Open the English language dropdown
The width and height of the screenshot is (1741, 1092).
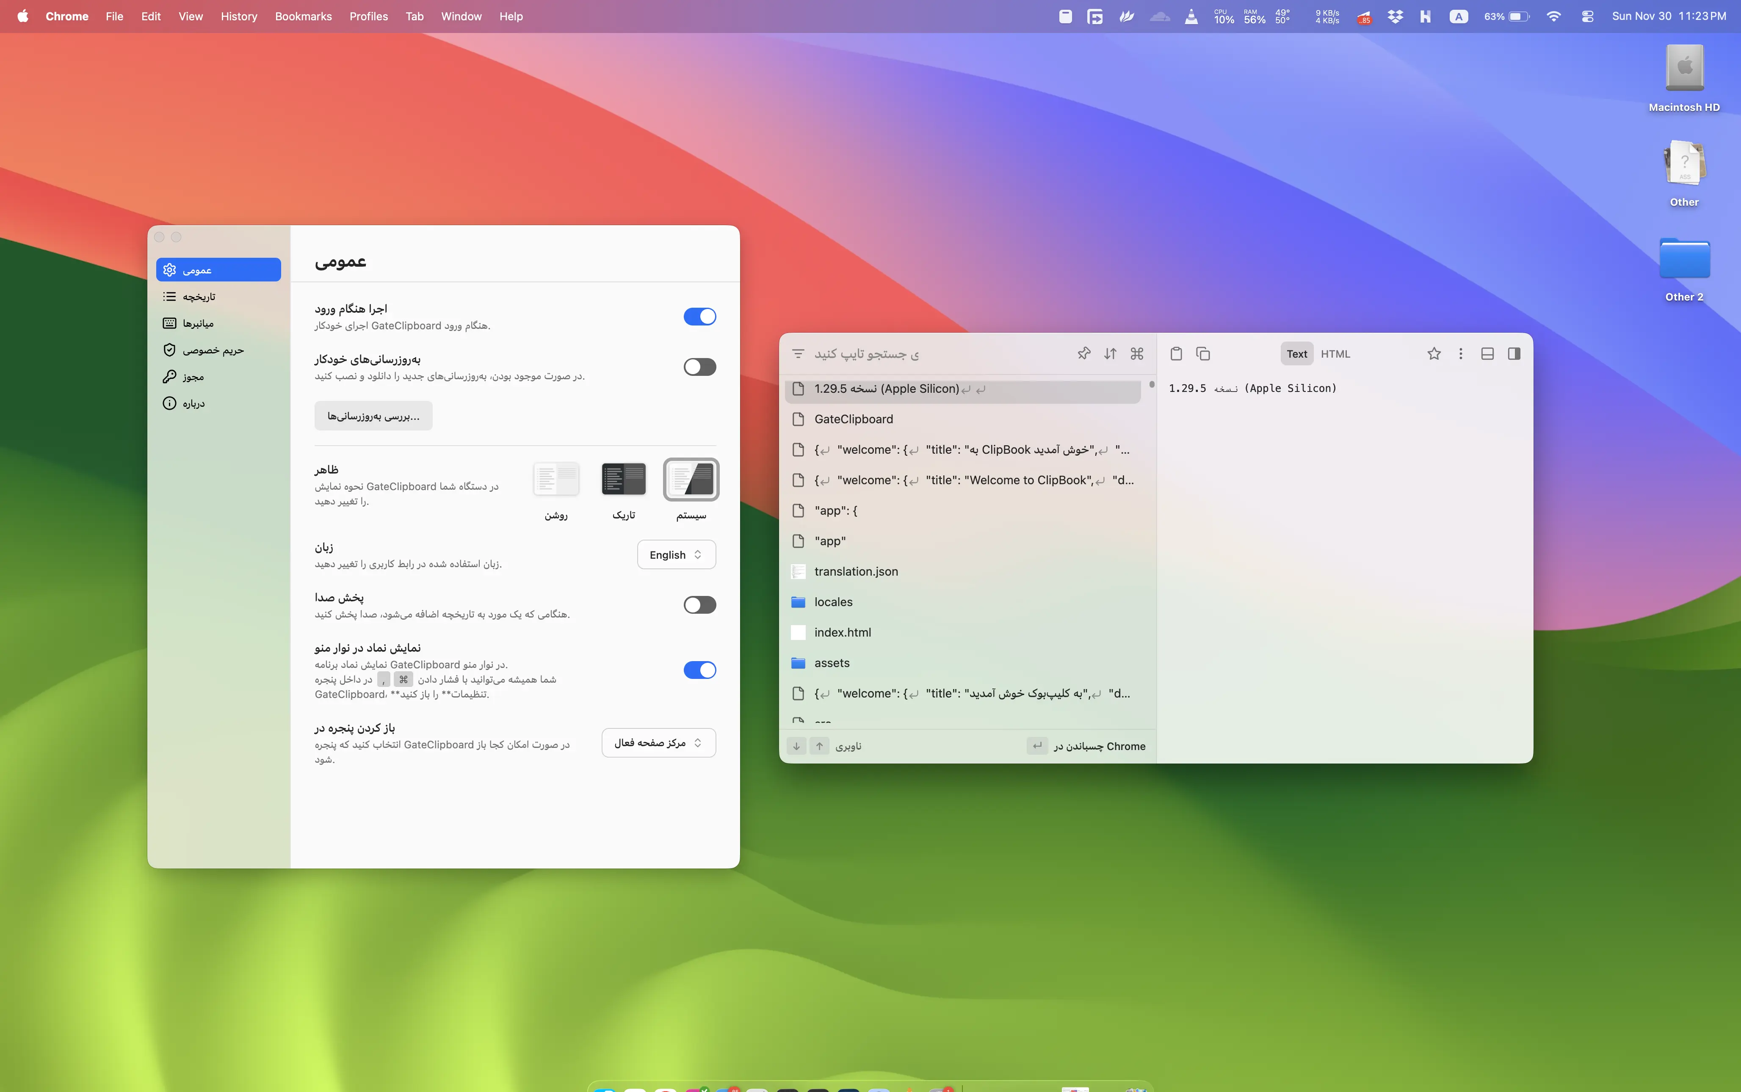tap(676, 554)
